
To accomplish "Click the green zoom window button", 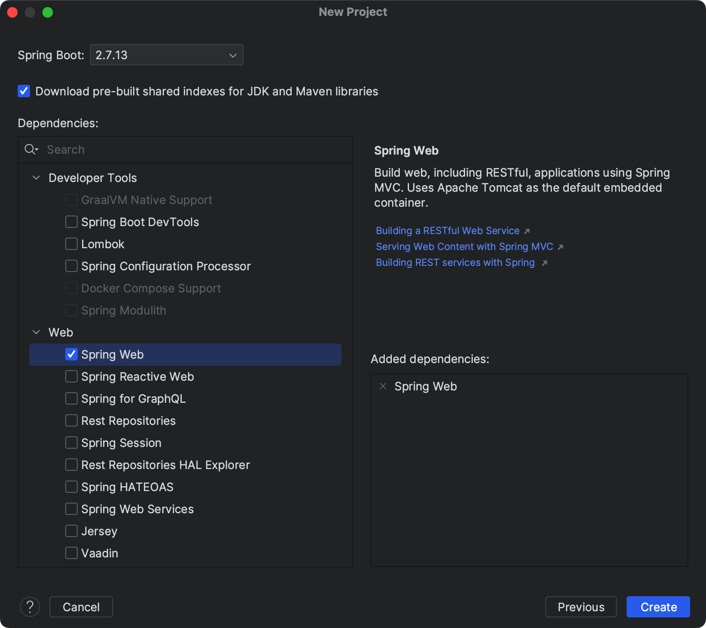I will (48, 12).
